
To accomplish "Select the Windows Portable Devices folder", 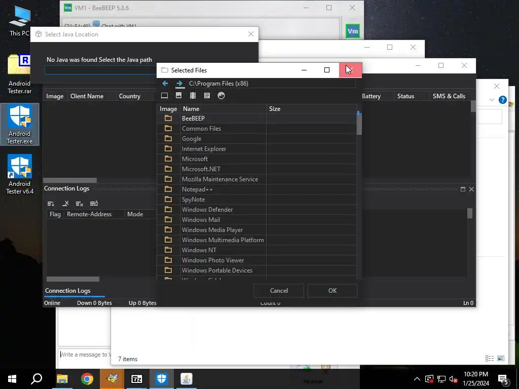I will 257,270.
